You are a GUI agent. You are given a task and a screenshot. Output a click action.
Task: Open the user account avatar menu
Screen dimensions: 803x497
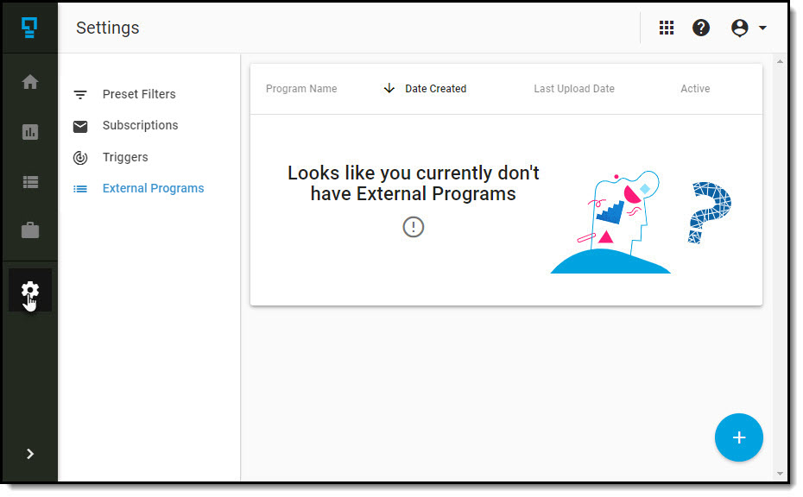(x=739, y=28)
